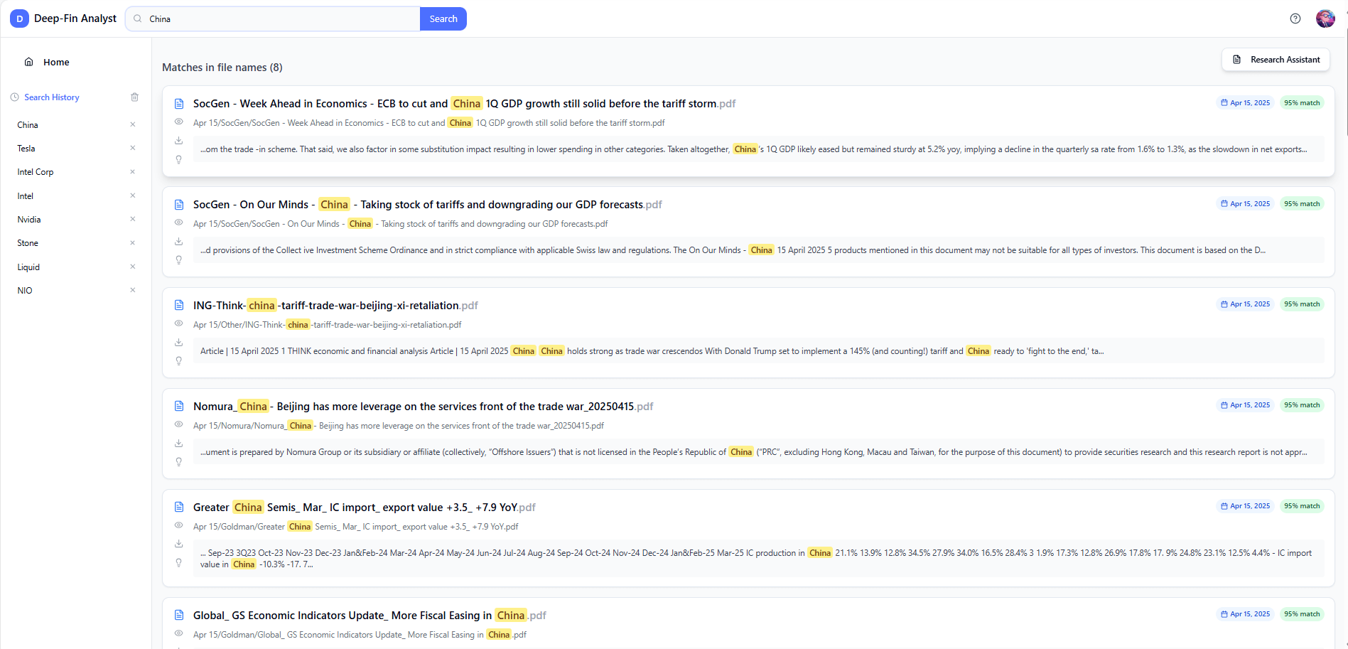1348x649 pixels.
Task: Go to Home in sidebar
Action: click(55, 63)
